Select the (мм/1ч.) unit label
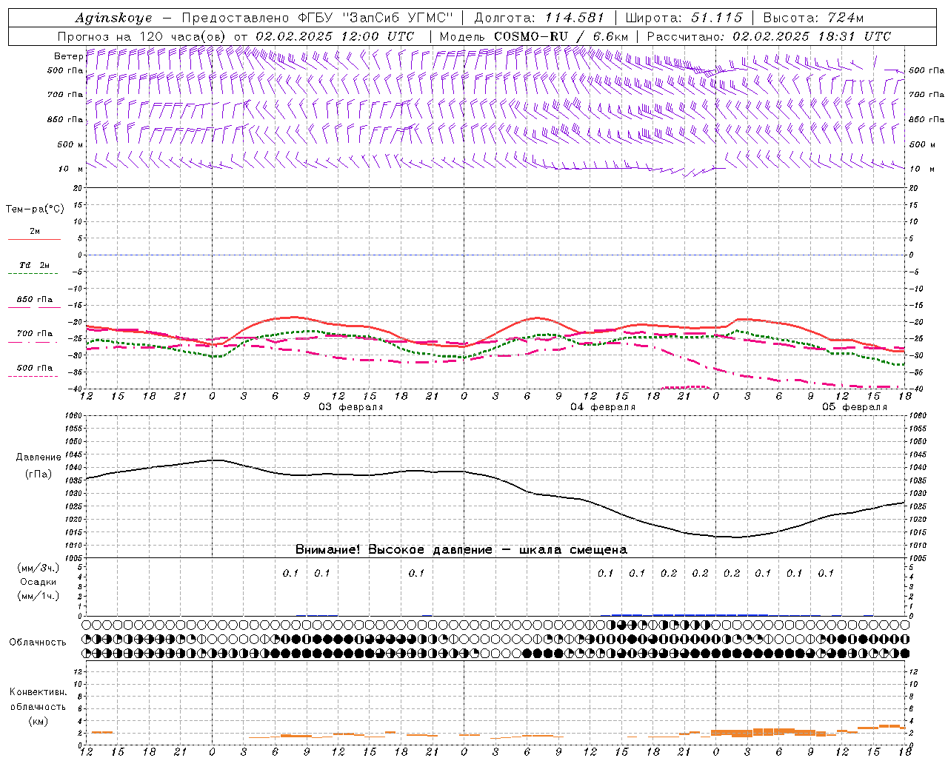 [38, 596]
